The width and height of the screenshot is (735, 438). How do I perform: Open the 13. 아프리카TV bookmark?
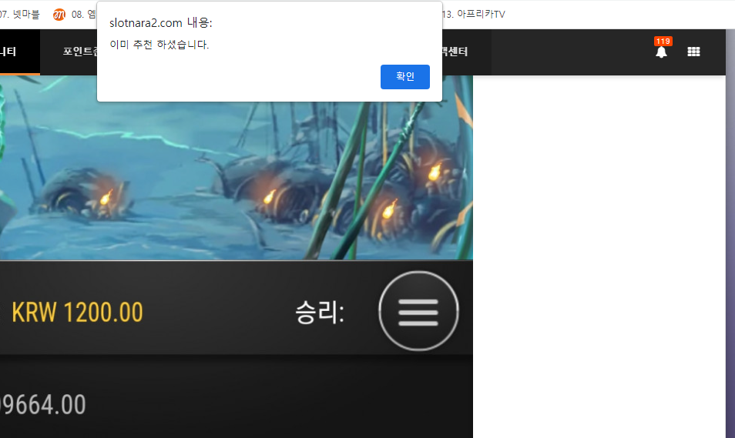click(x=474, y=15)
